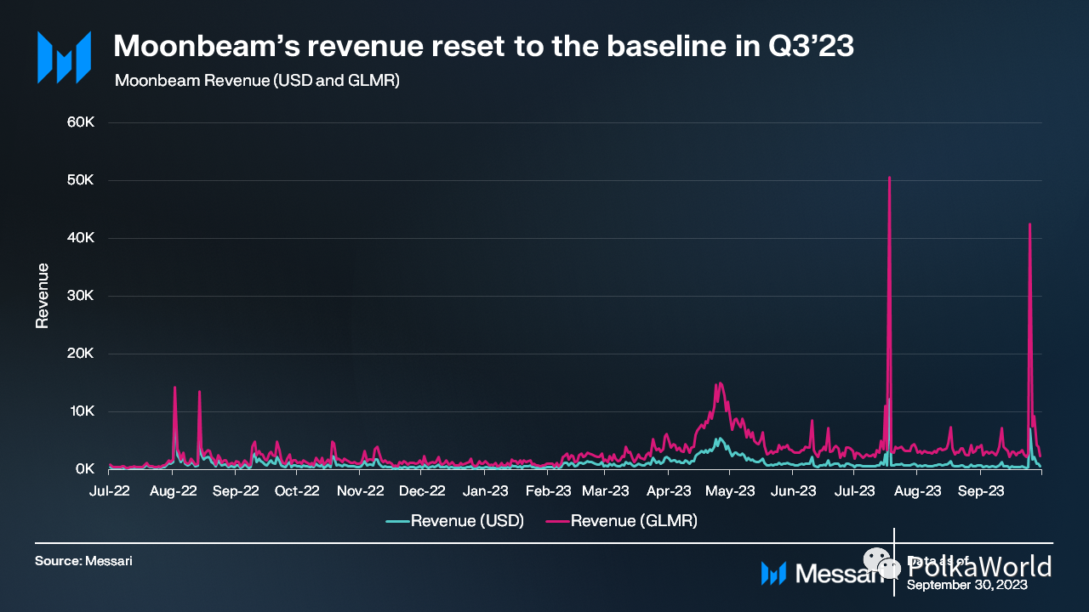Click the Jun-23 x-axis label
Image resolution: width=1089 pixels, height=612 pixels.
794,491
